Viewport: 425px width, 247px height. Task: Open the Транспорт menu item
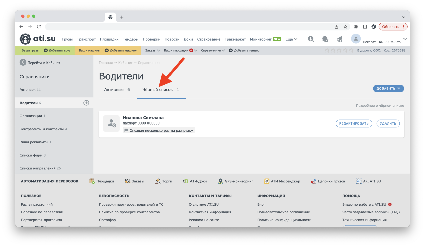click(x=86, y=39)
